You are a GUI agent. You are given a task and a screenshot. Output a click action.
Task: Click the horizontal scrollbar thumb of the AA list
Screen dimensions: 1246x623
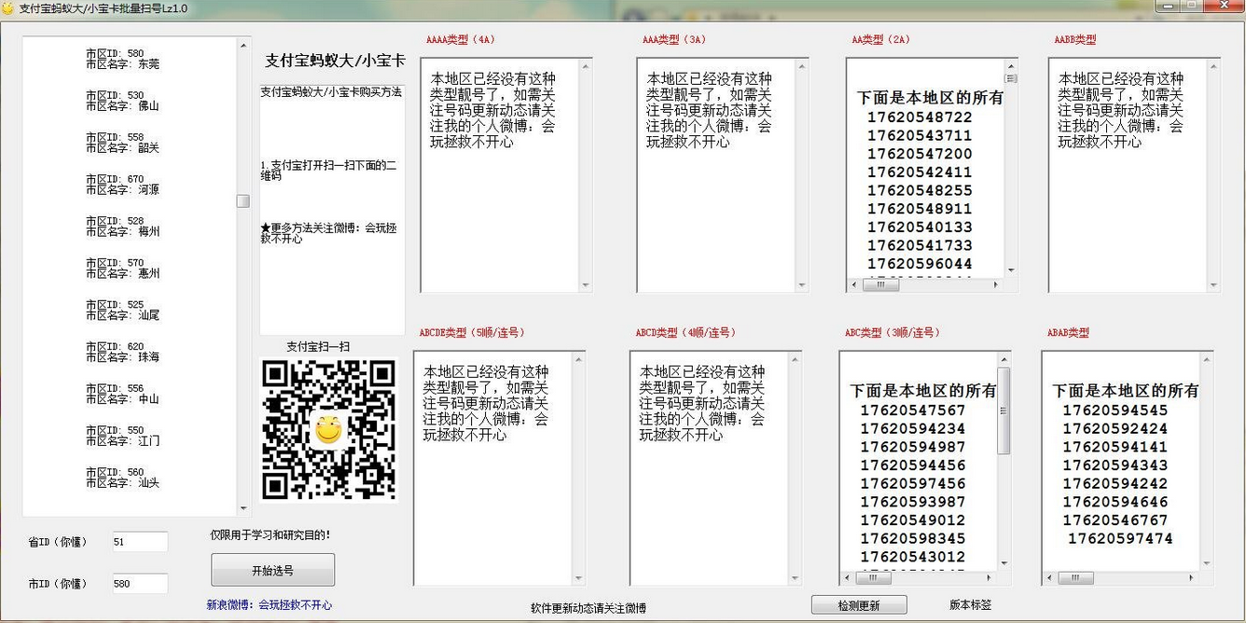(x=880, y=285)
